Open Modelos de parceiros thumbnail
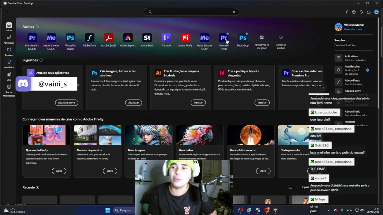Image resolution: width=383 pixels, height=215 pixels. click(x=98, y=135)
